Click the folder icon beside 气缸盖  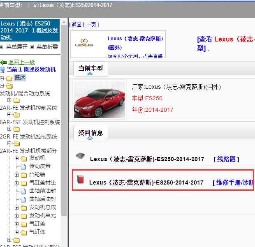(x=24, y=224)
